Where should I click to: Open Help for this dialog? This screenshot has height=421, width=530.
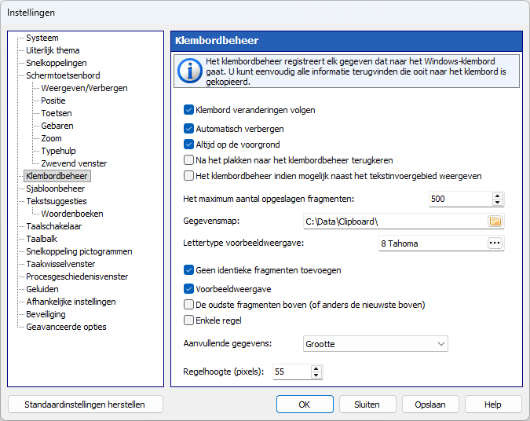(493, 405)
